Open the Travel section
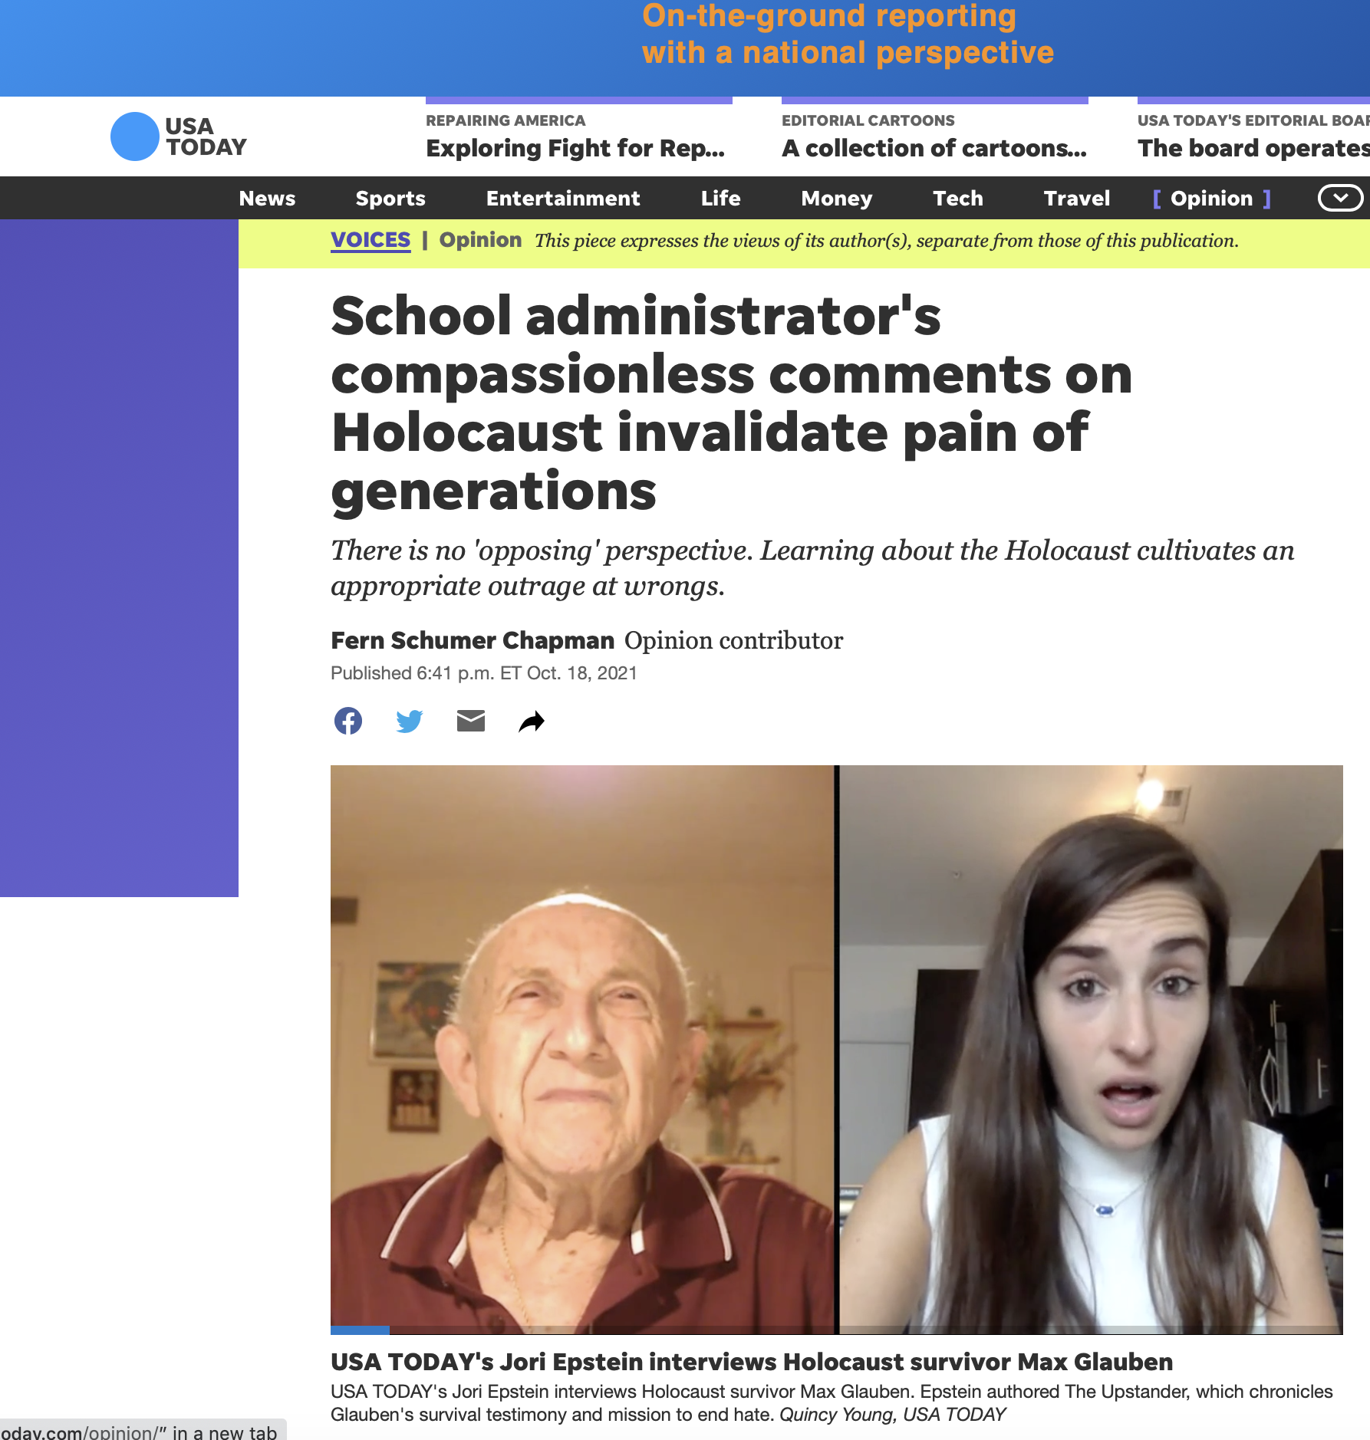This screenshot has width=1370, height=1440. 1077,198
